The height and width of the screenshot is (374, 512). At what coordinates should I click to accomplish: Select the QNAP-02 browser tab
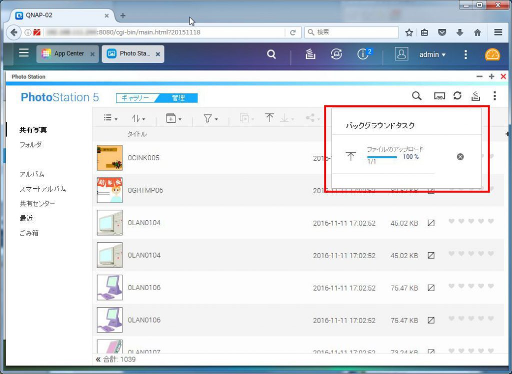62,15
